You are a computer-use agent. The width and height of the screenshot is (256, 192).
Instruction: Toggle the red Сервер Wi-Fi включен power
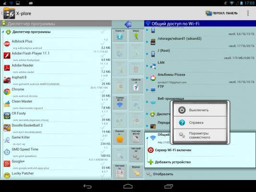[x=150, y=150]
